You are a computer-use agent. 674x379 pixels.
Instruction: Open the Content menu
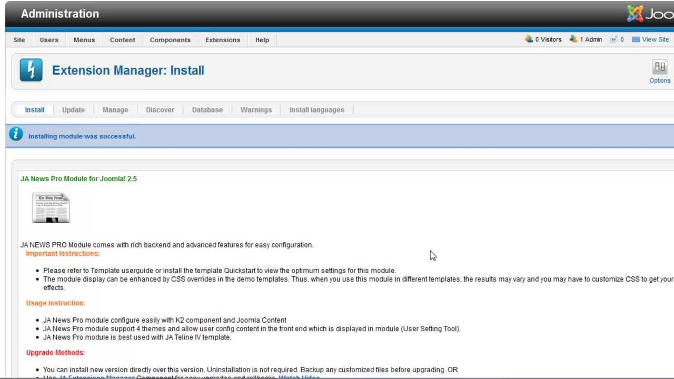(x=123, y=40)
